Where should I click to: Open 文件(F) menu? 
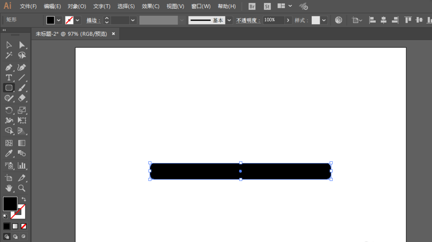28,6
